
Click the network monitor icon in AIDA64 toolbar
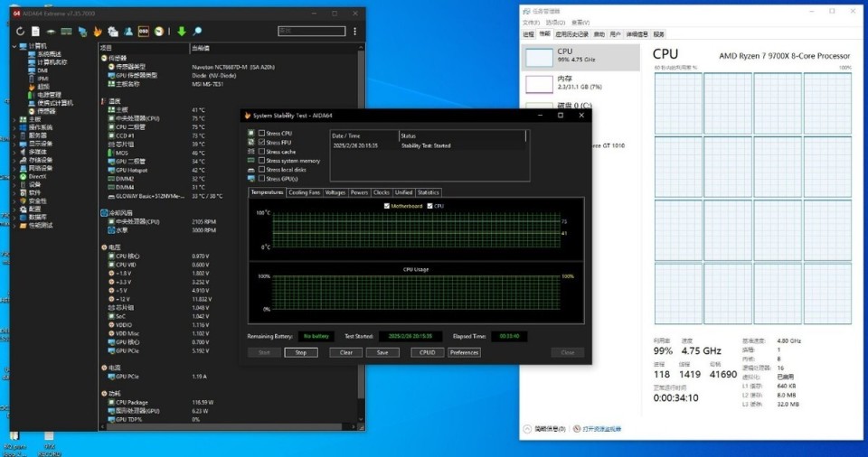coord(82,32)
